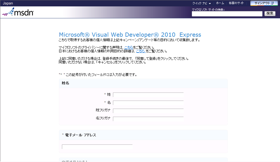Click the マイクロソフト サイトの検索 label

point(208,10)
